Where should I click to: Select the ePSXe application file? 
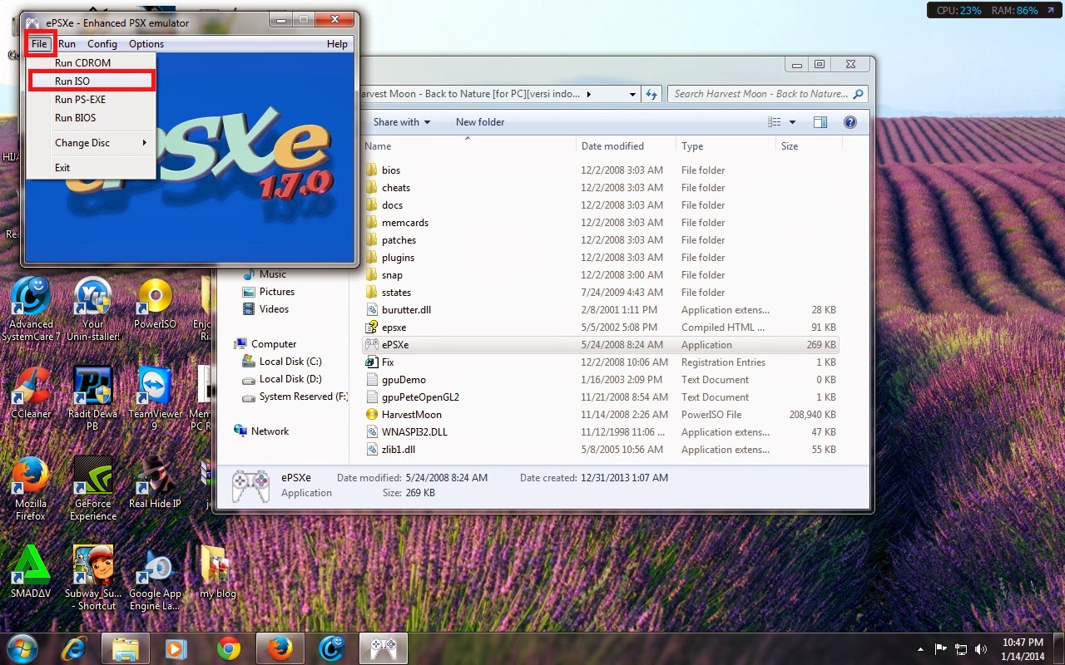(600, 345)
